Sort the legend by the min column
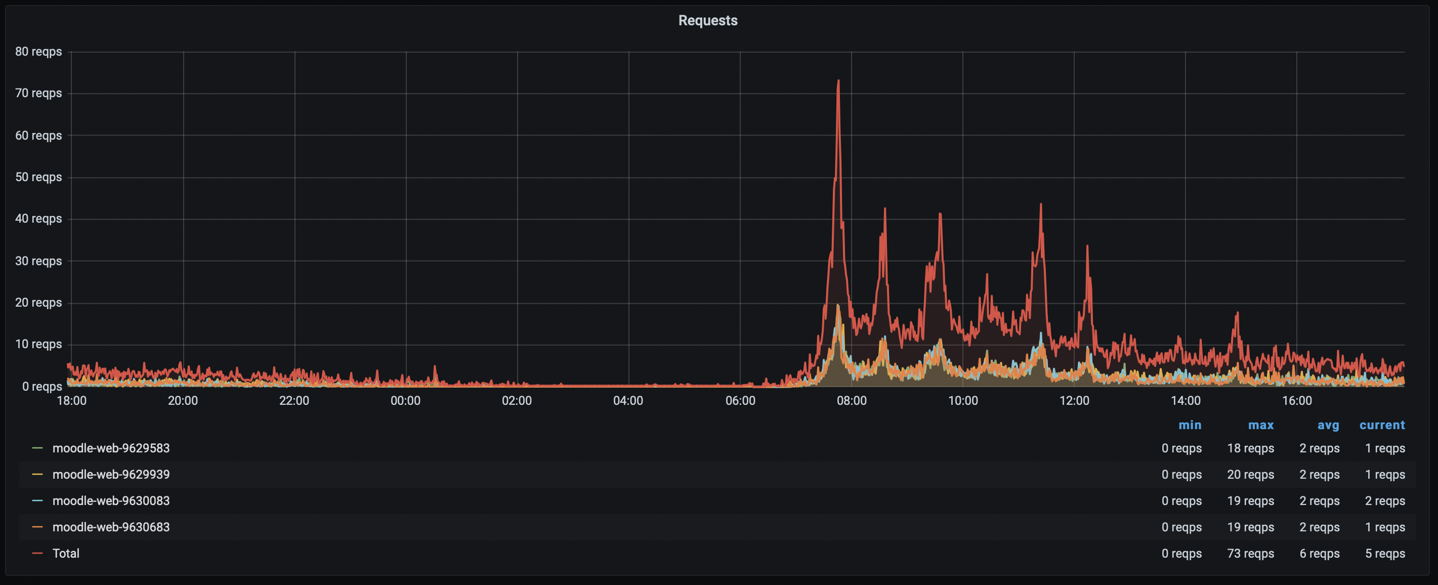1438x585 pixels. (1191, 425)
